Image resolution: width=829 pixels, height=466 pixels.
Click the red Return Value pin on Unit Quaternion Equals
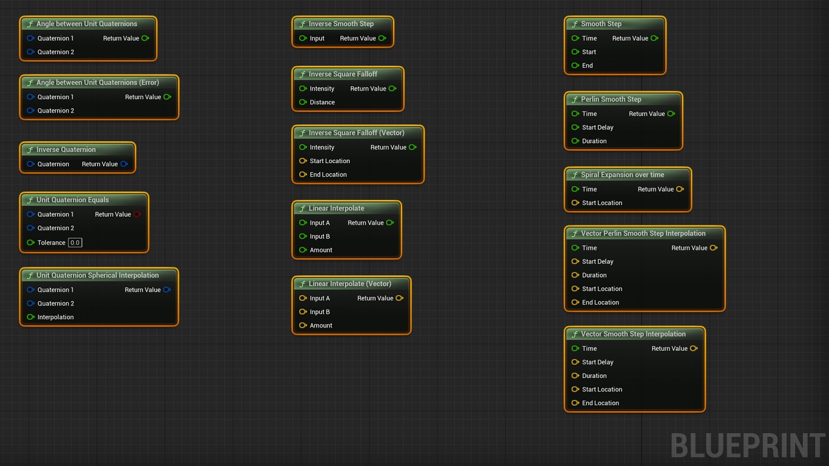click(137, 214)
